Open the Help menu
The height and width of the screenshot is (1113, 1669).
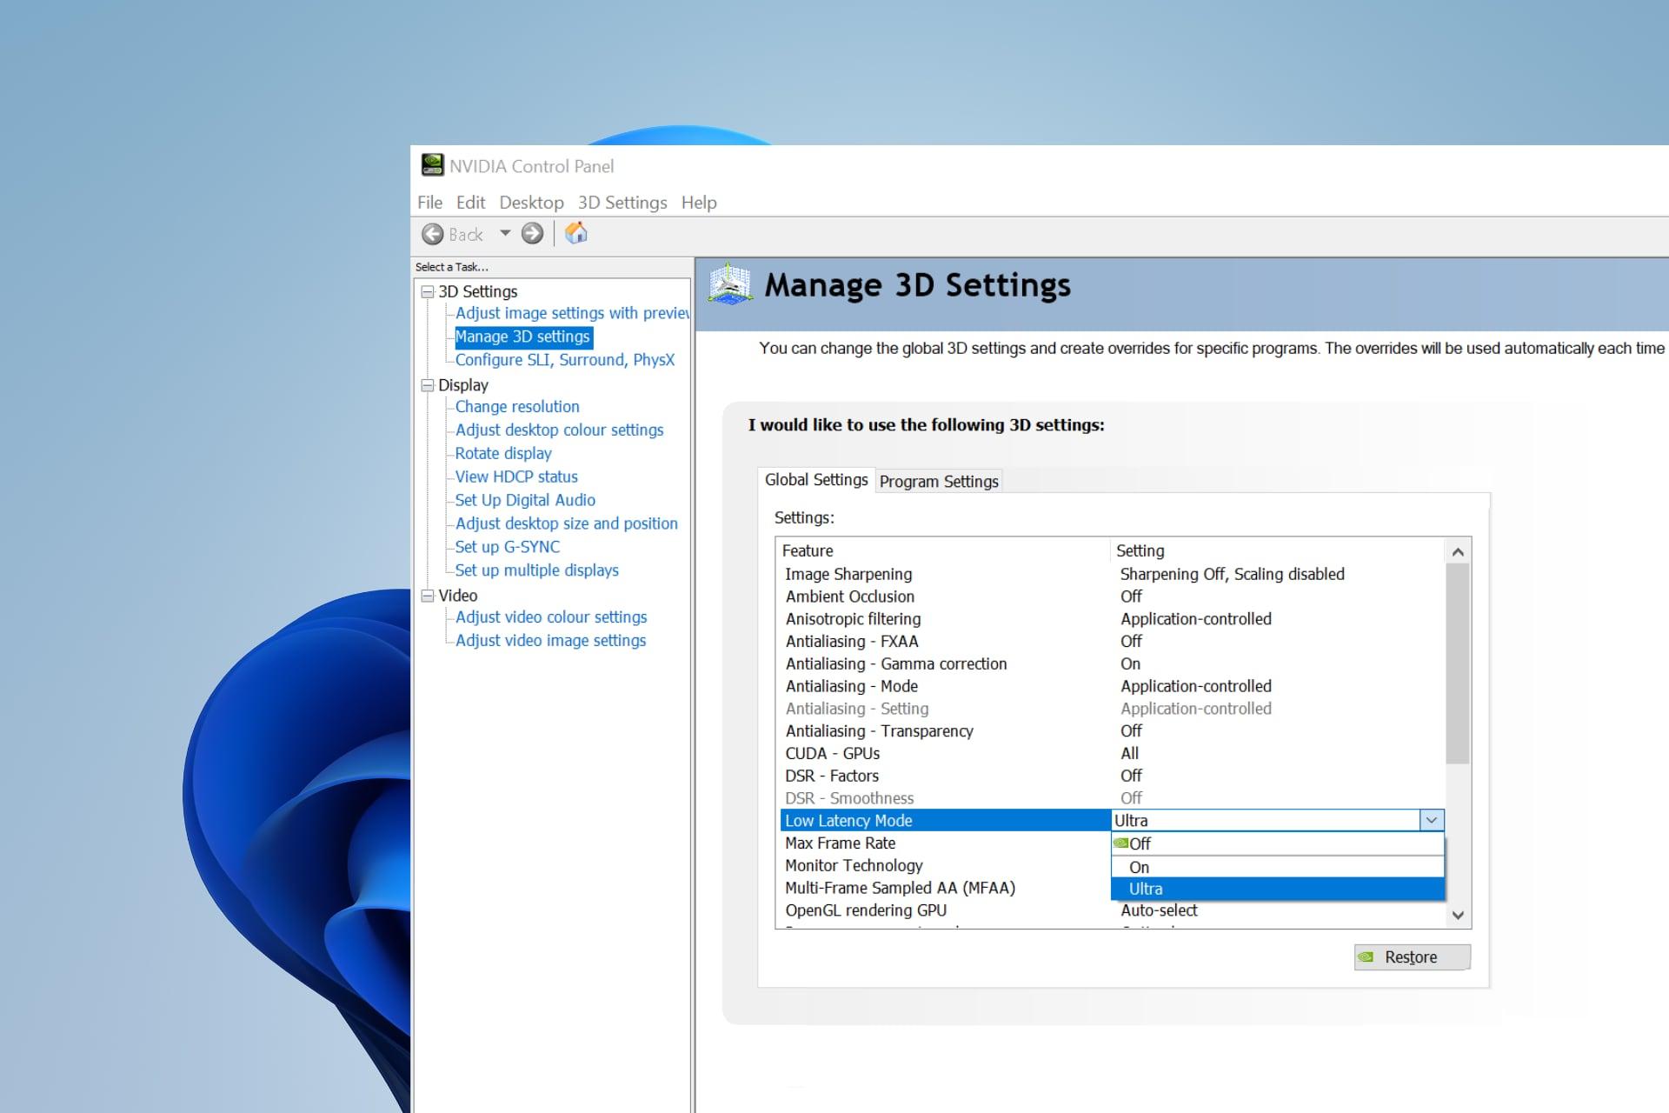click(x=698, y=202)
